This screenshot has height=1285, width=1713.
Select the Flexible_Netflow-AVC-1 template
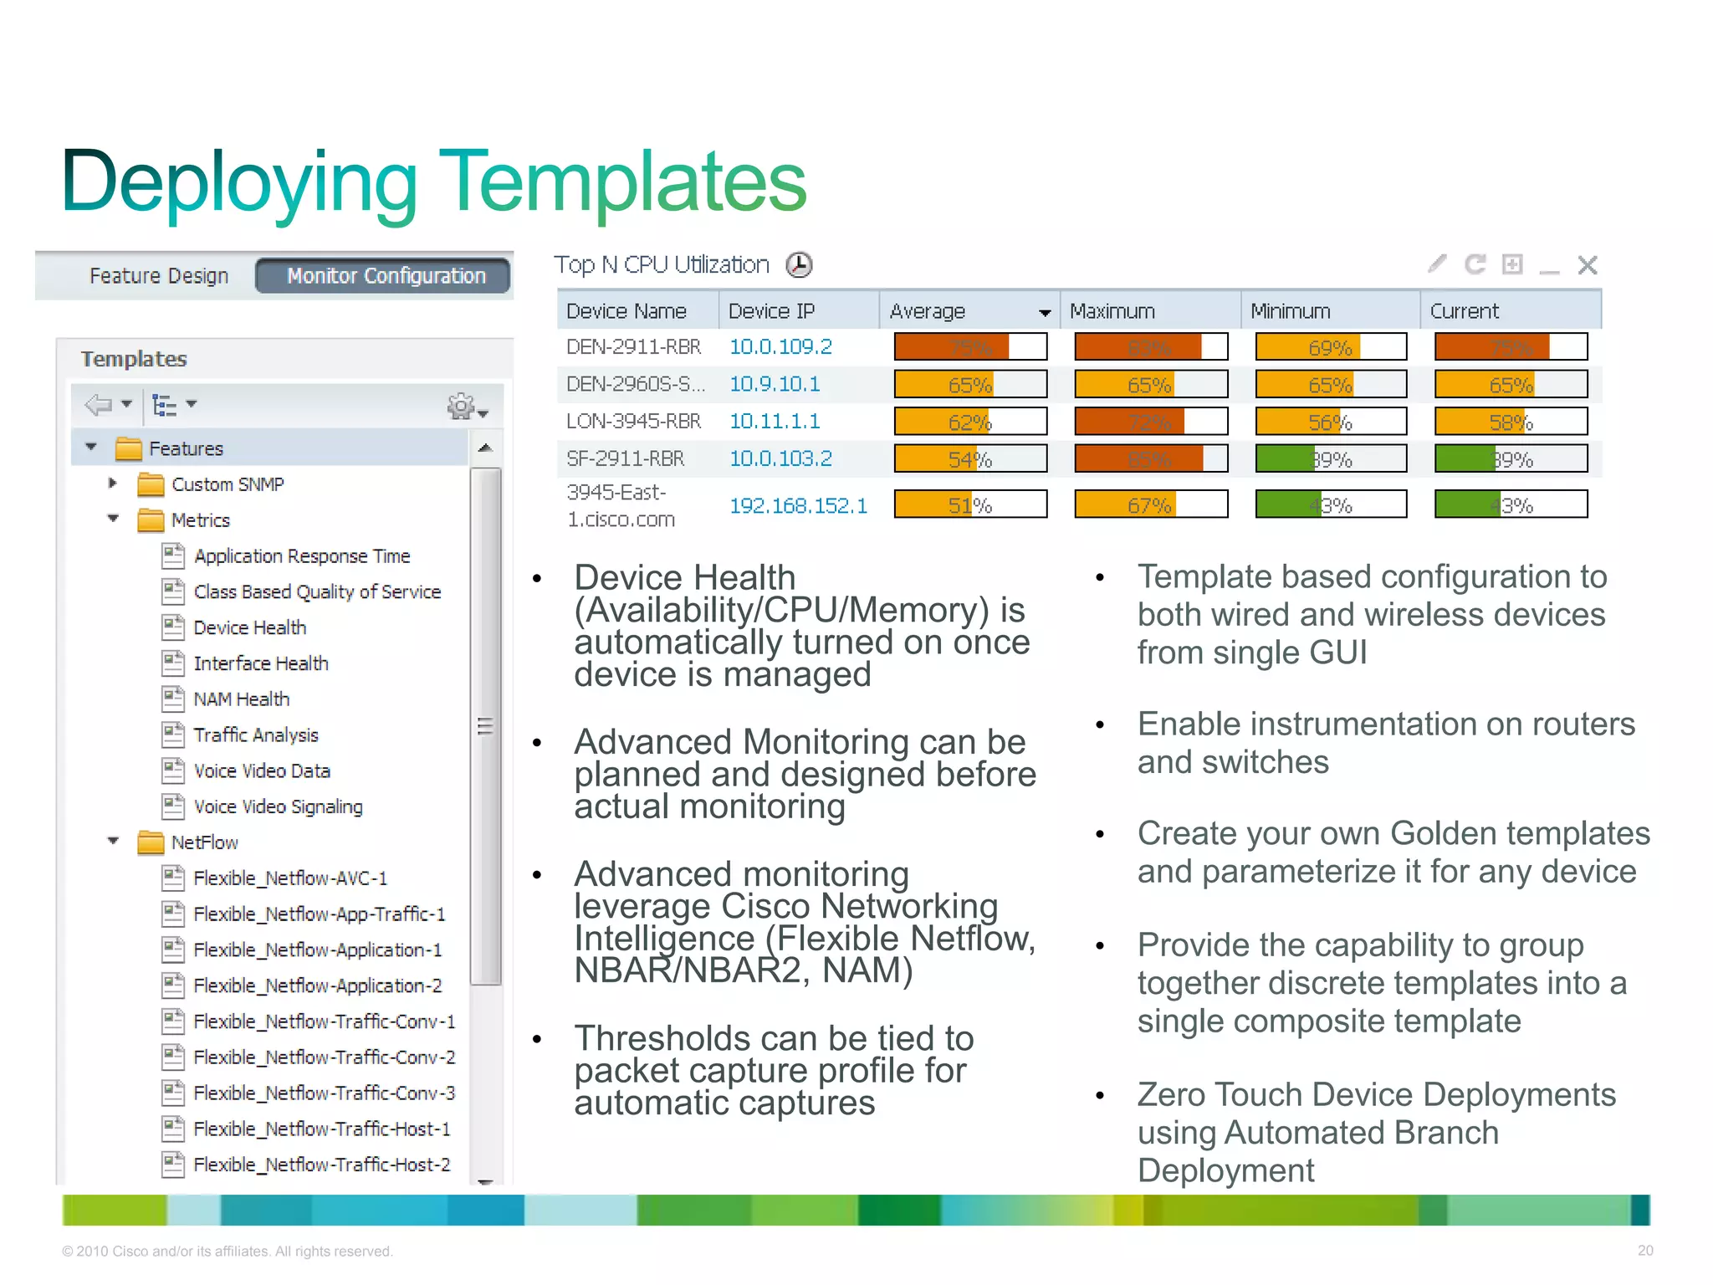(289, 878)
